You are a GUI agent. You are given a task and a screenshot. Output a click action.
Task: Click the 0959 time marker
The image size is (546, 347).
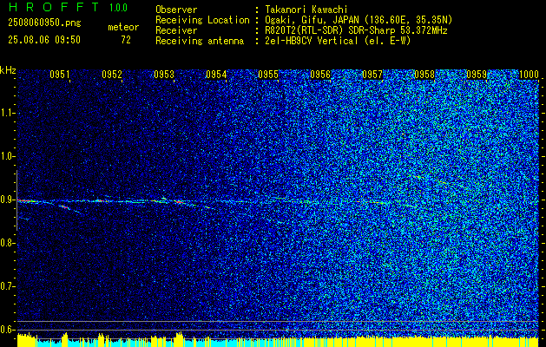click(477, 74)
